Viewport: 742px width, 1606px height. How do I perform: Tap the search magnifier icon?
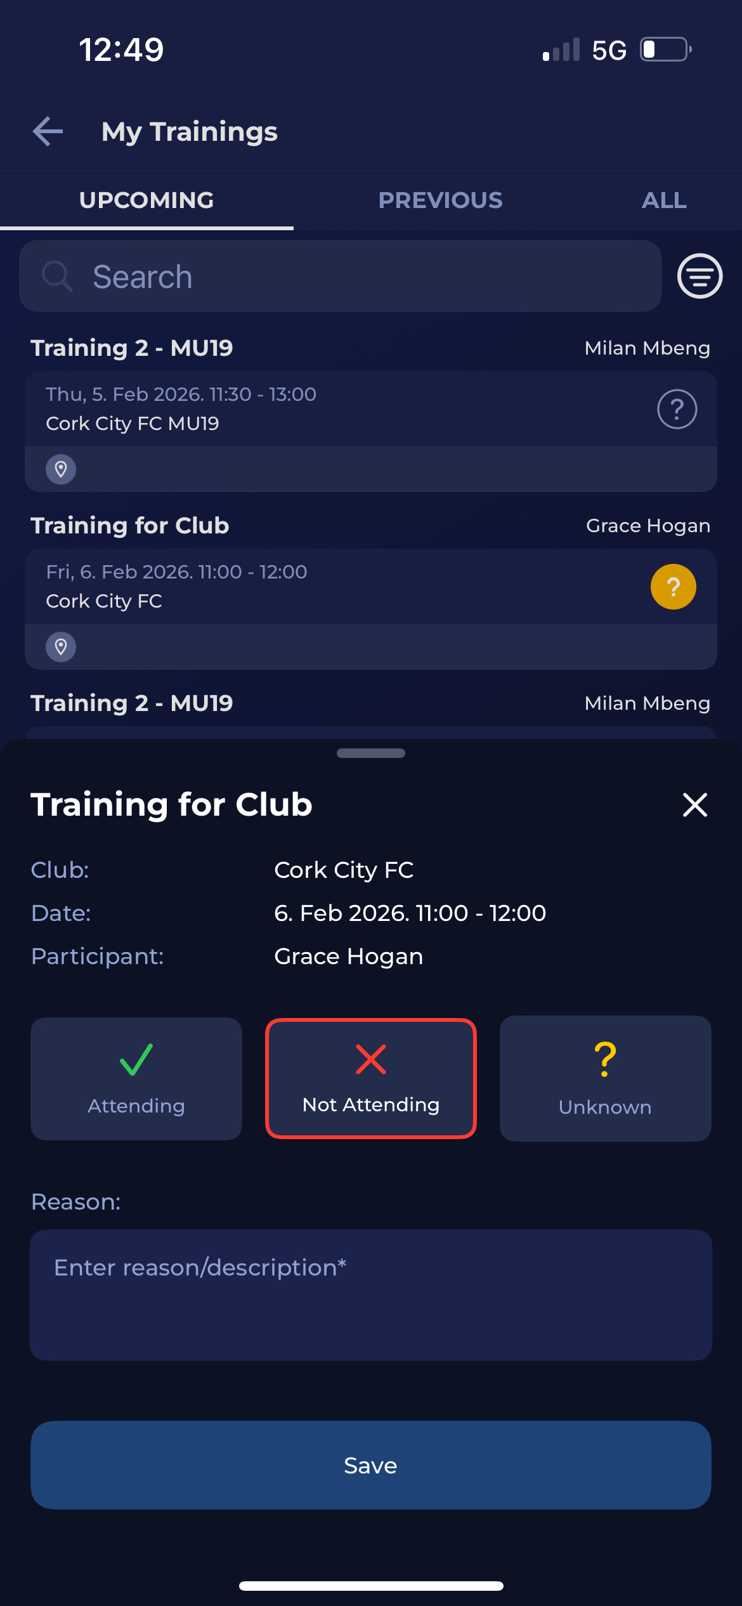point(57,277)
